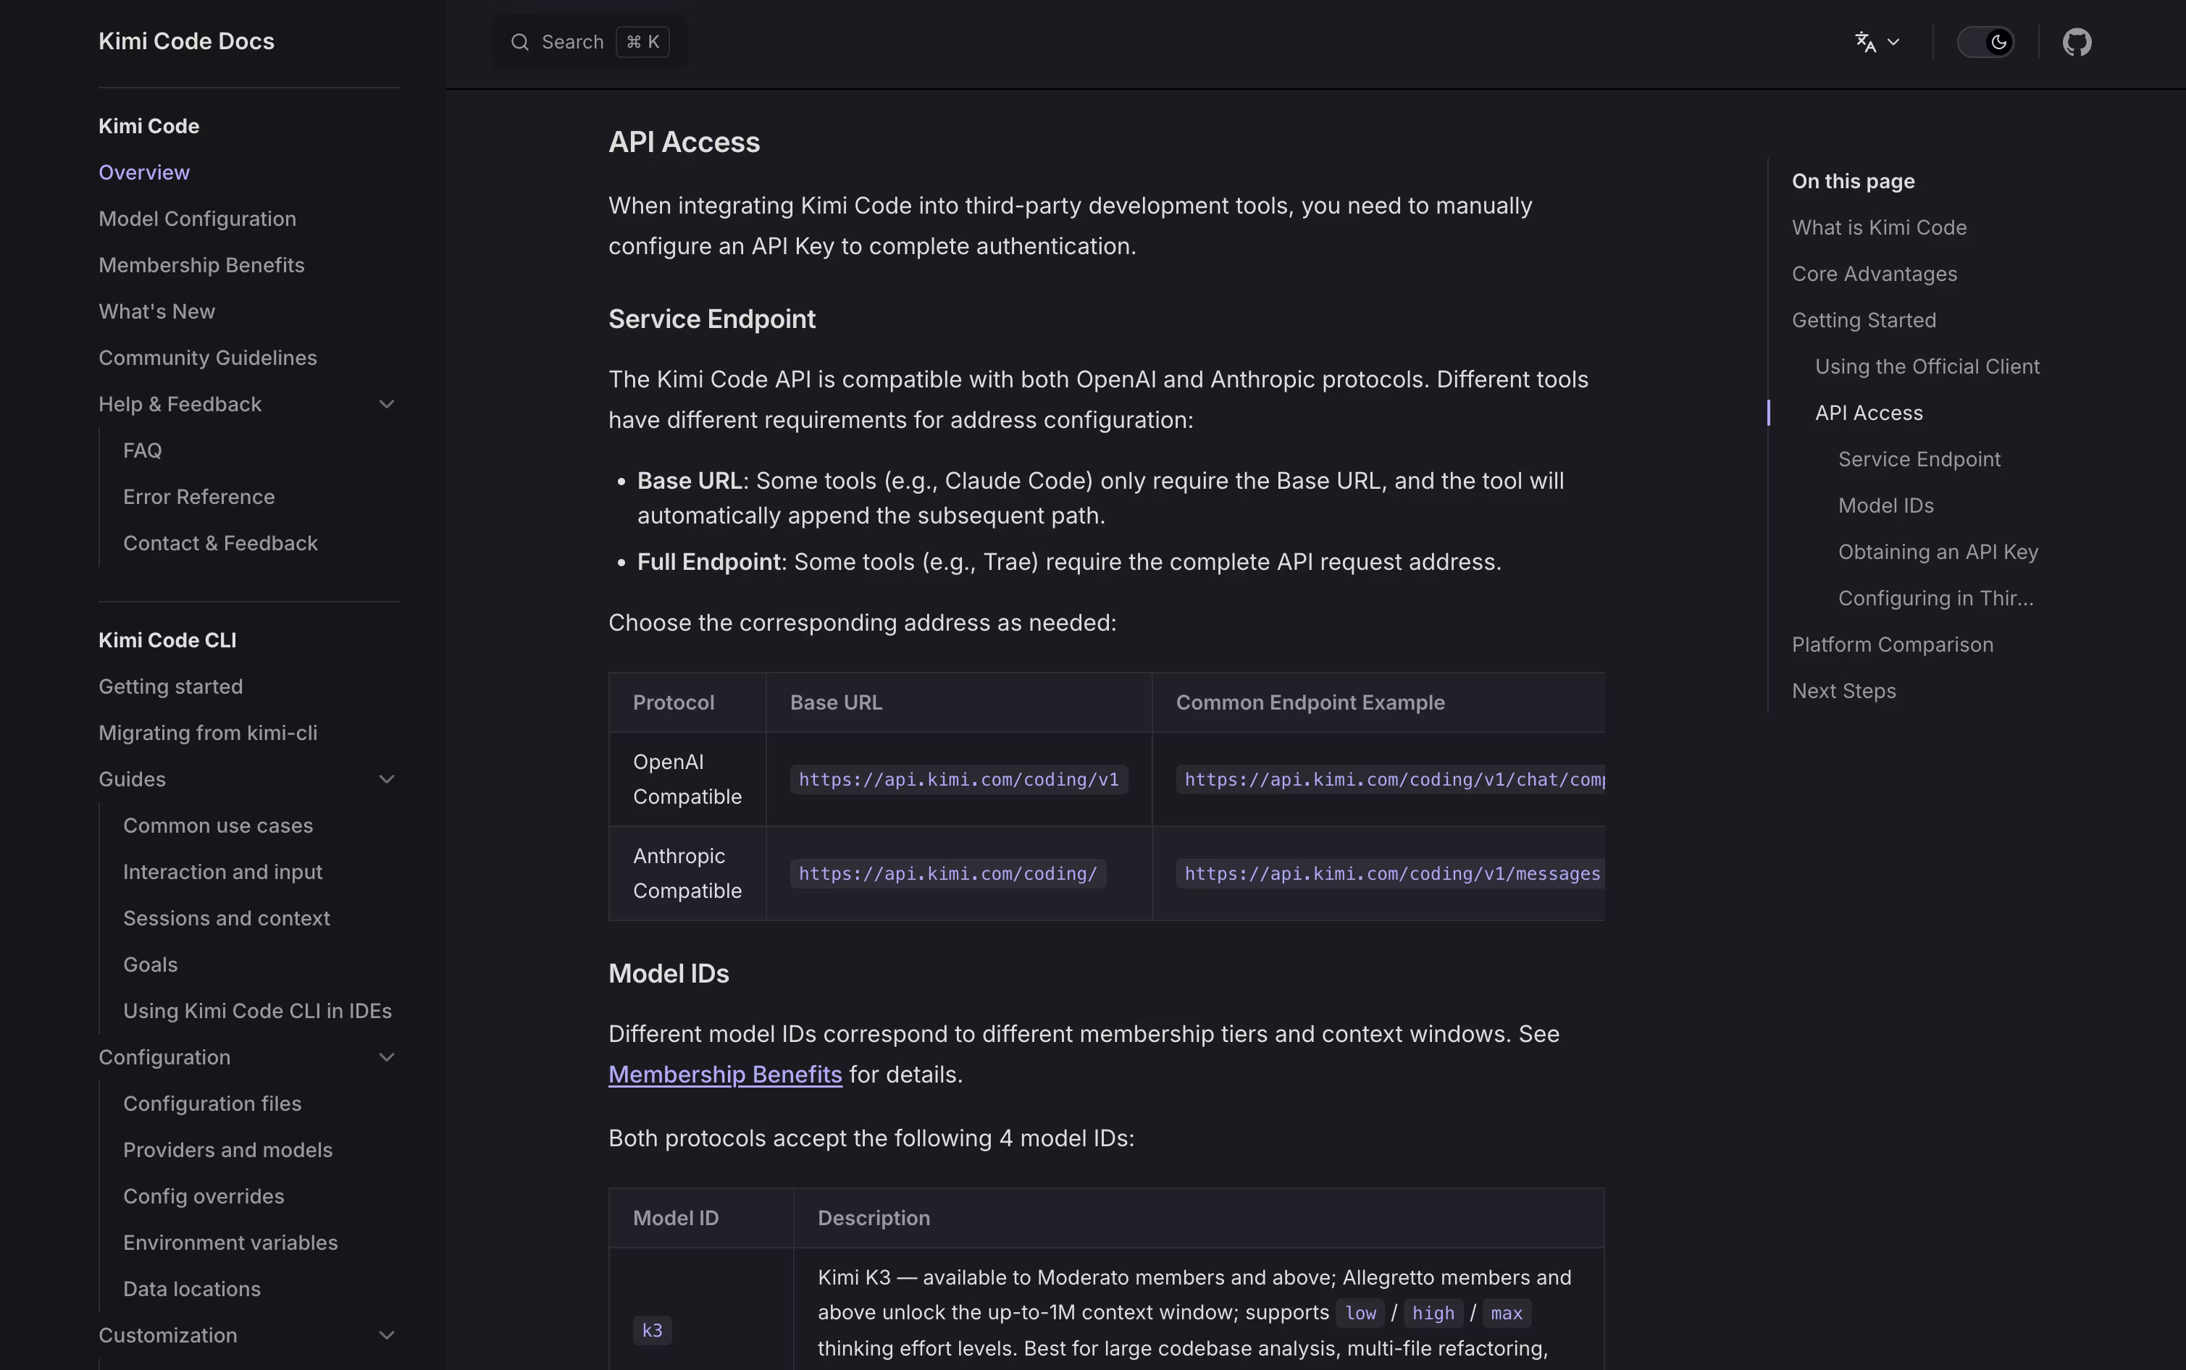Open Migrating from kimi-cli page
Viewport: 2186px width, 1370px height.
coord(208,732)
